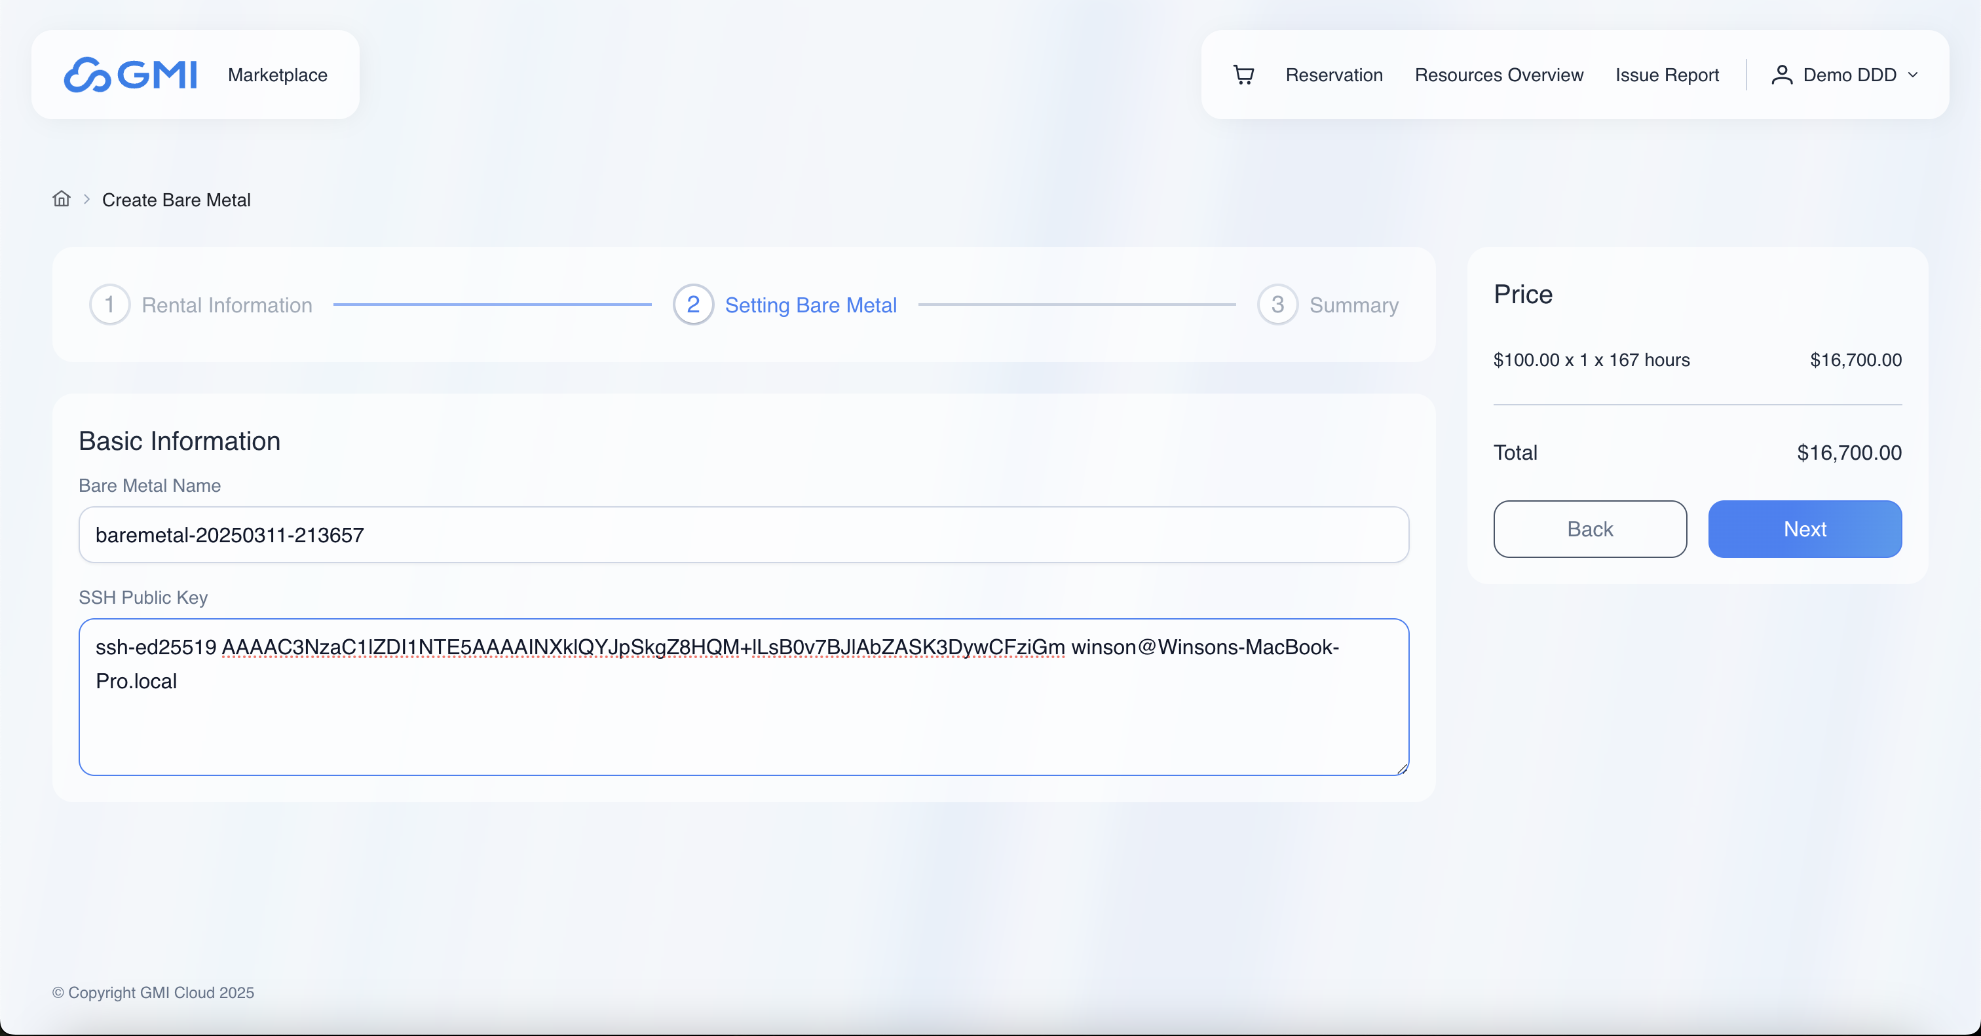Focus the Bare Metal Name input field

point(744,534)
